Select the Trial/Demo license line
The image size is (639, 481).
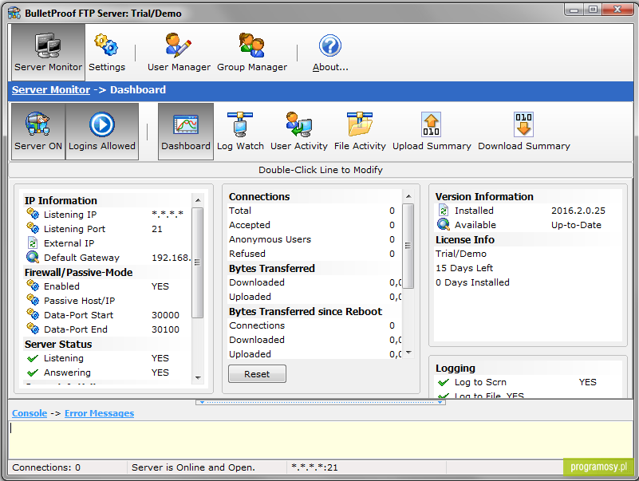461,254
